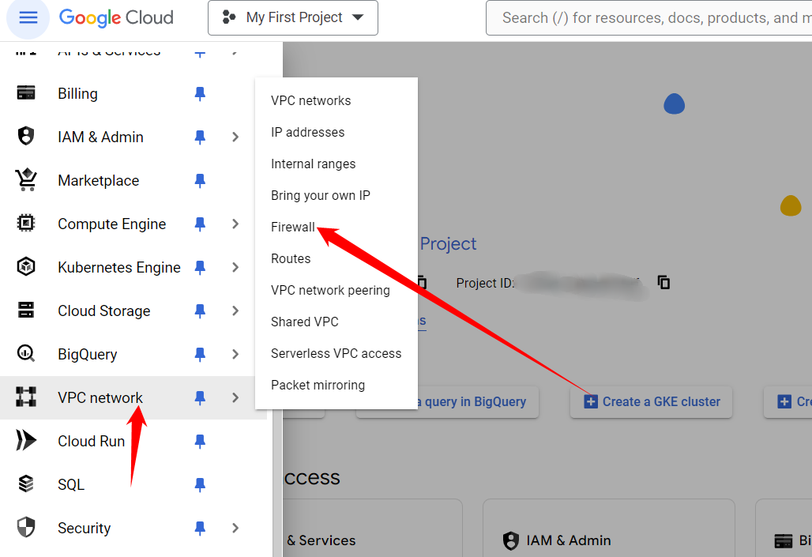812x557 pixels.
Task: Copy the Project ID with copy icon
Action: [x=664, y=282]
